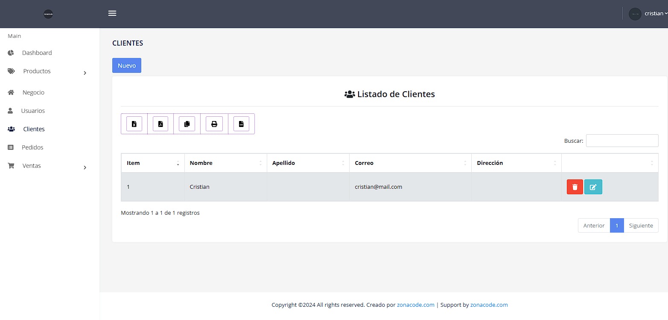The width and height of the screenshot is (668, 320).
Task: Open Pedidos from the sidebar
Action: click(32, 147)
